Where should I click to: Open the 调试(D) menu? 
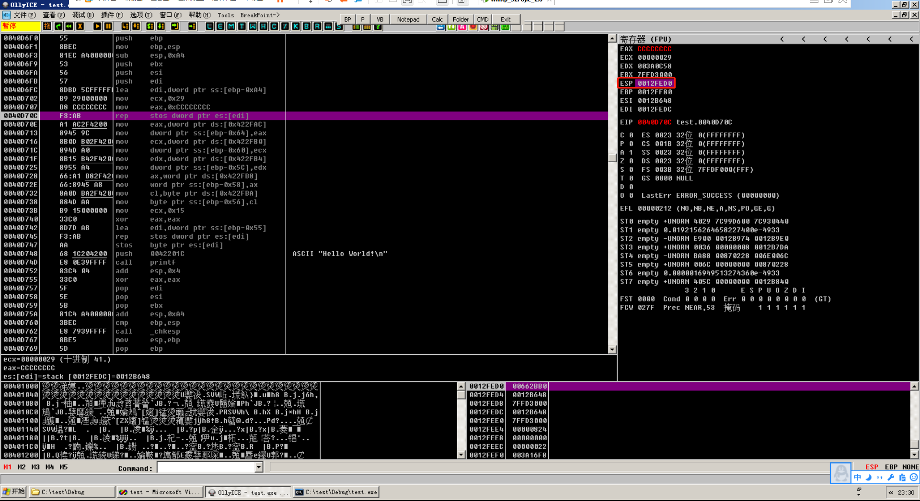click(83, 15)
